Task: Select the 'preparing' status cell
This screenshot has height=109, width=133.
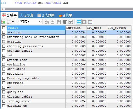Action: click(x=36, y=74)
